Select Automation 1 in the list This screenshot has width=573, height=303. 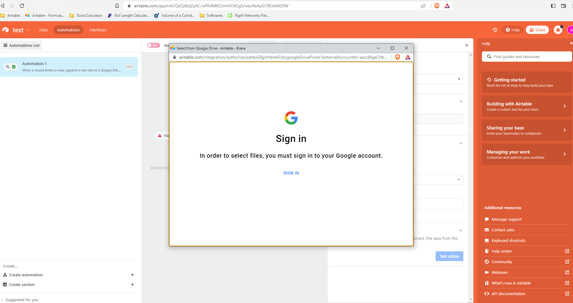(69, 67)
